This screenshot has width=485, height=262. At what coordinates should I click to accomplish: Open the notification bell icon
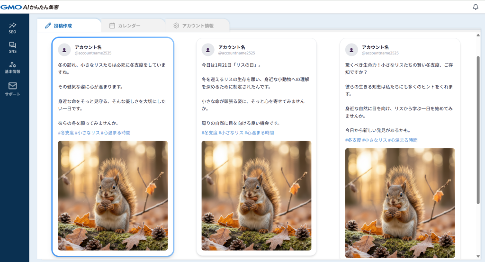(476, 7)
